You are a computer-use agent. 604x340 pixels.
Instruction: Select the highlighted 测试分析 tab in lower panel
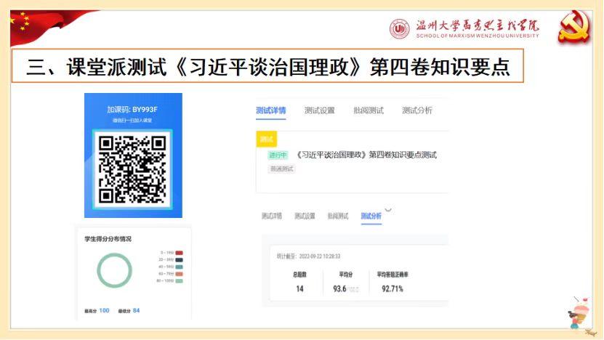371,216
